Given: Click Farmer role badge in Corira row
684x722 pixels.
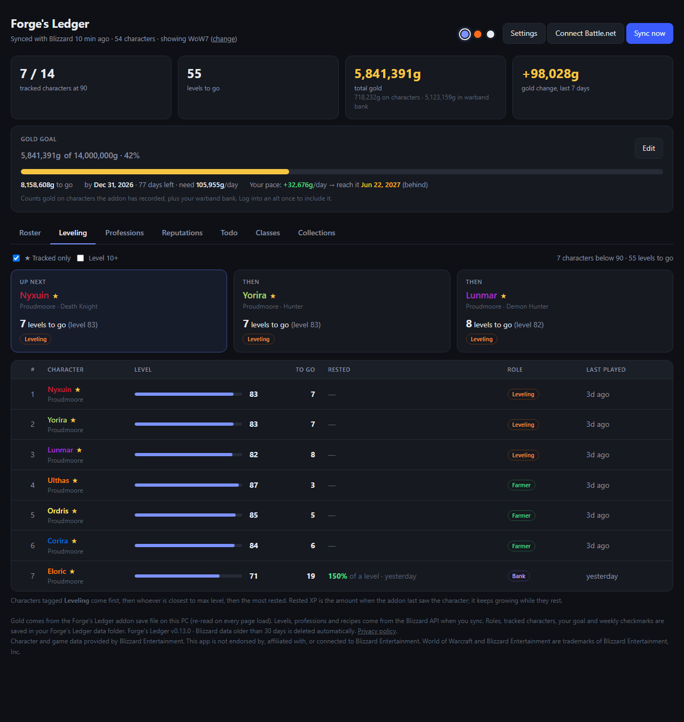Looking at the screenshot, I should (x=521, y=546).
